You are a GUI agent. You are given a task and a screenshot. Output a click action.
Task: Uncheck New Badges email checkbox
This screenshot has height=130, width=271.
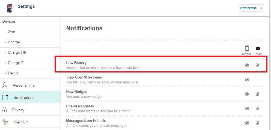point(258,94)
